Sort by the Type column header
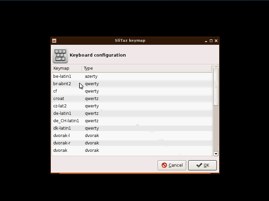 [x=147, y=68]
